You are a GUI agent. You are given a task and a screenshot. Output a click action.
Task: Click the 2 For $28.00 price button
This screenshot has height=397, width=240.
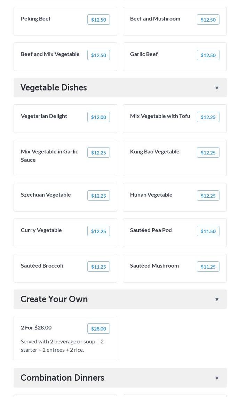click(98, 328)
